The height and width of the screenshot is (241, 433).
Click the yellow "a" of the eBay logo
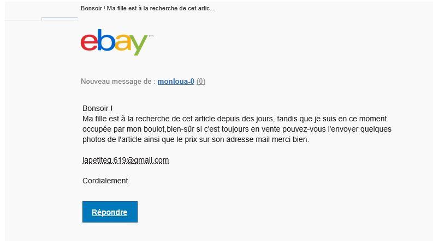click(x=123, y=42)
